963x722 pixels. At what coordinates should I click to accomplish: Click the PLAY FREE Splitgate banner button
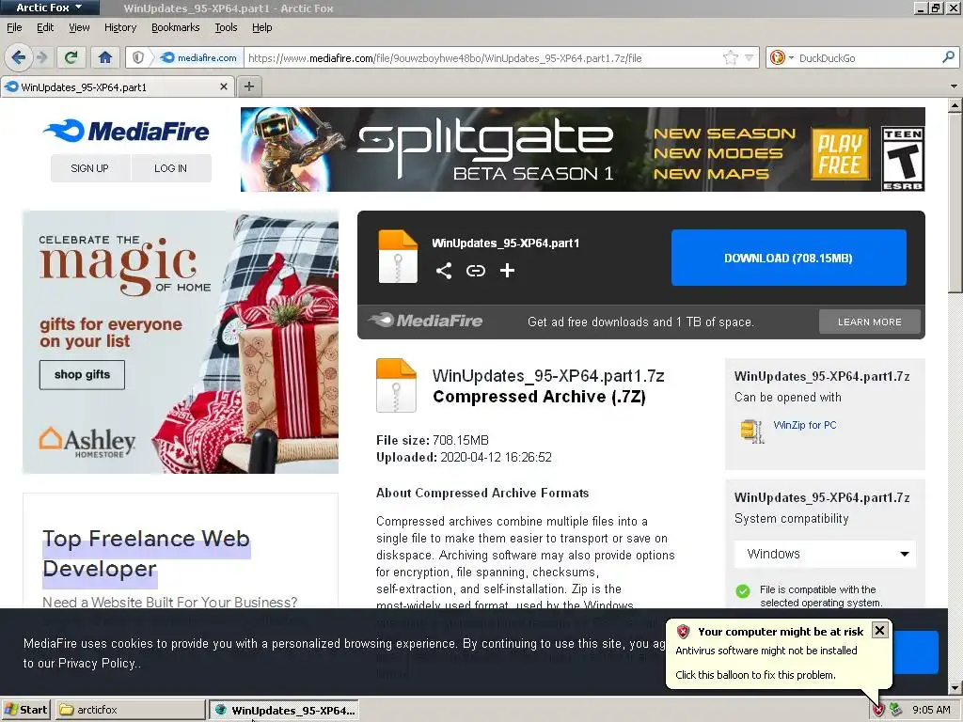tap(840, 154)
